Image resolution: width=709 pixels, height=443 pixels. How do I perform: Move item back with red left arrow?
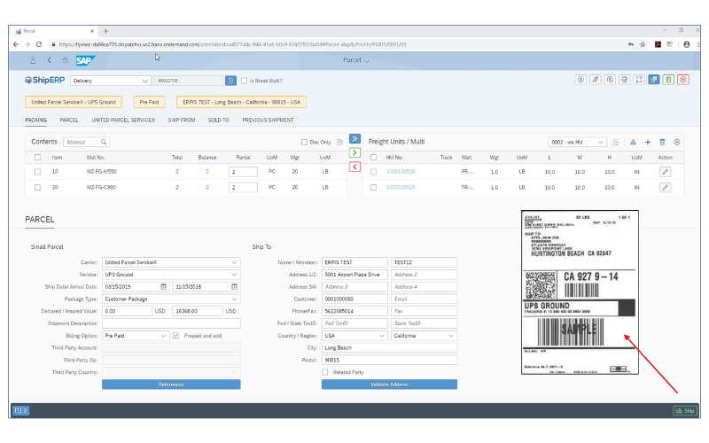point(355,167)
